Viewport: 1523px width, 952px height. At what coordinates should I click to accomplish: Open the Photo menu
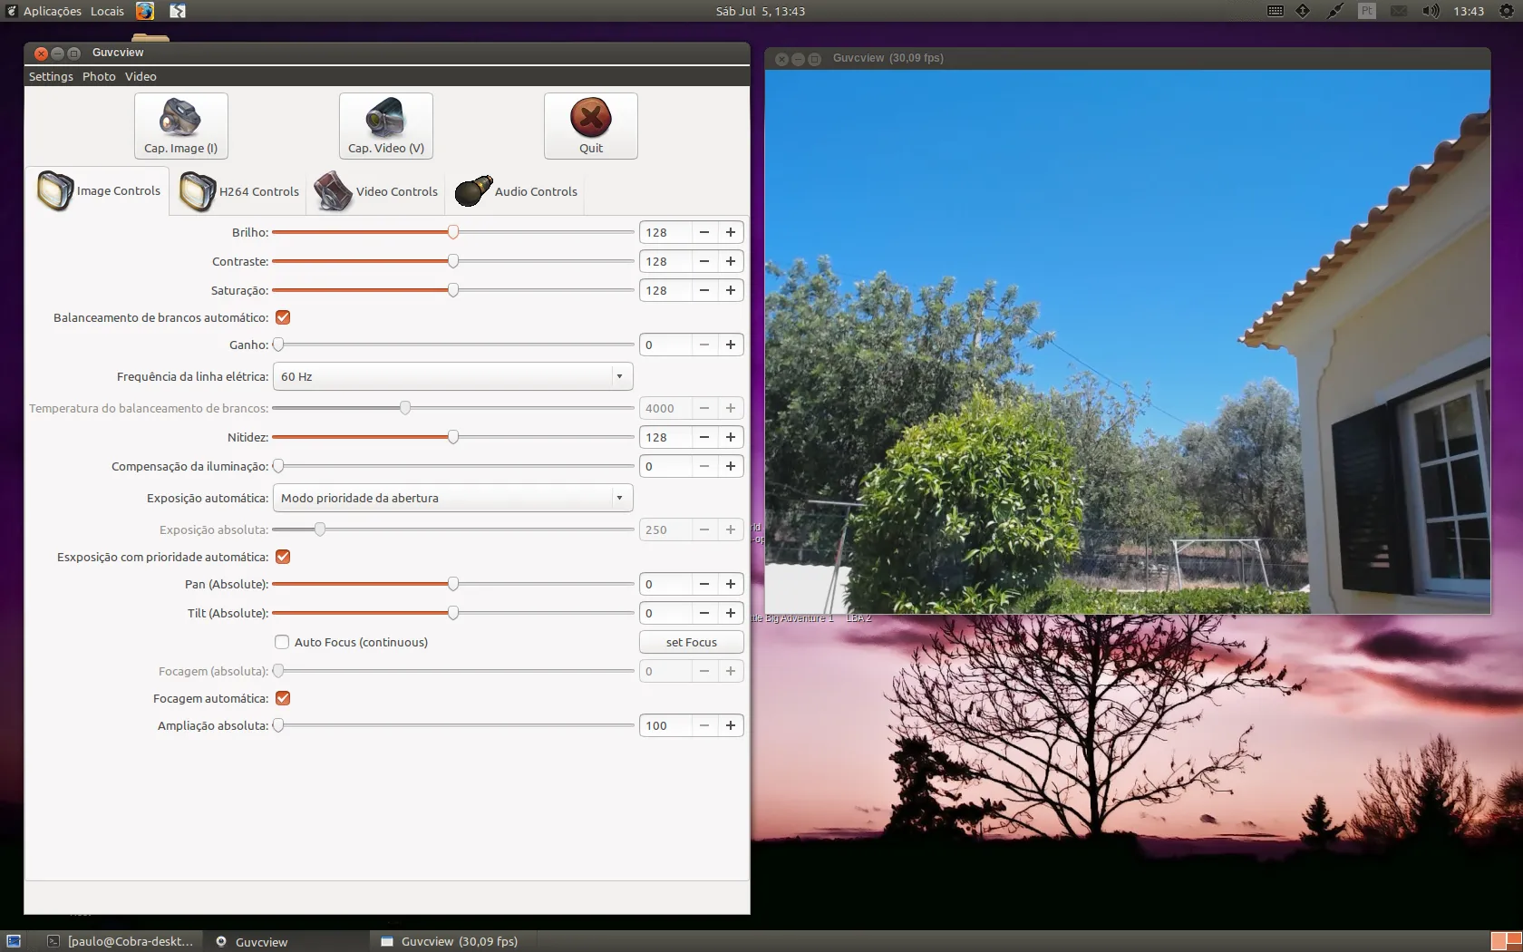pyautogui.click(x=99, y=76)
